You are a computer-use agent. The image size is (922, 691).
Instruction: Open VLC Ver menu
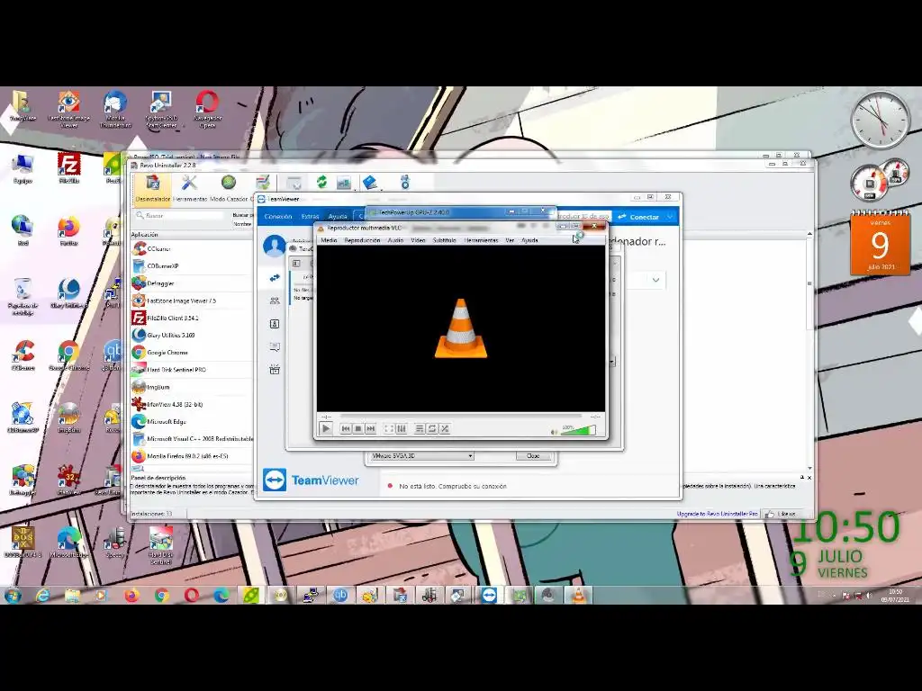[x=510, y=240]
